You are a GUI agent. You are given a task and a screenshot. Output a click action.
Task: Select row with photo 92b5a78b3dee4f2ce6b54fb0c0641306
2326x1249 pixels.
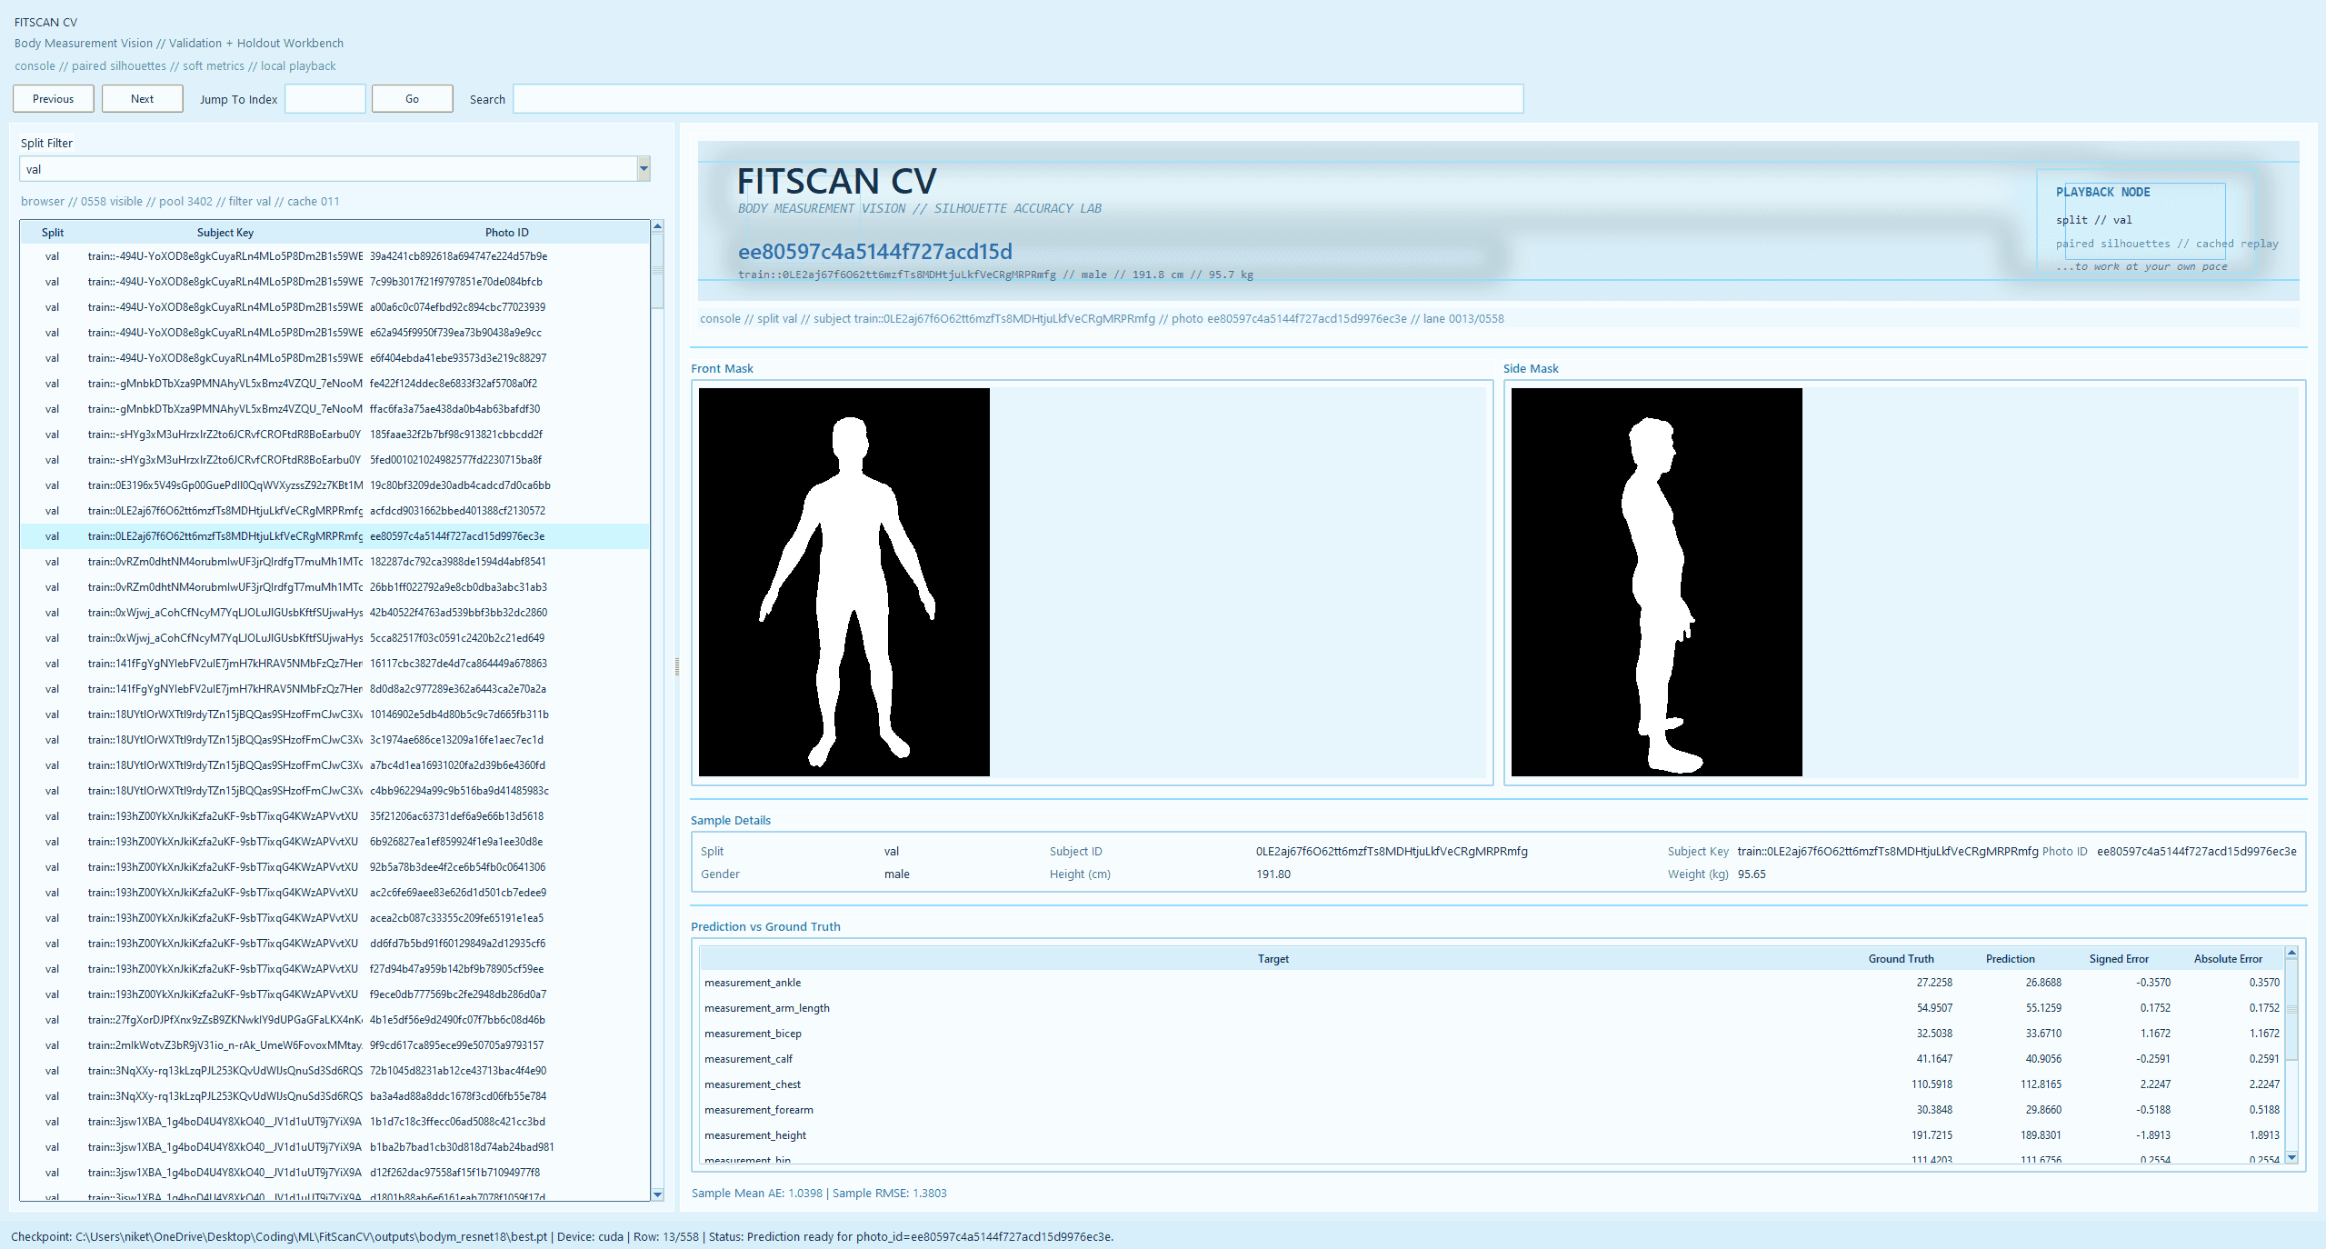coord(334,867)
